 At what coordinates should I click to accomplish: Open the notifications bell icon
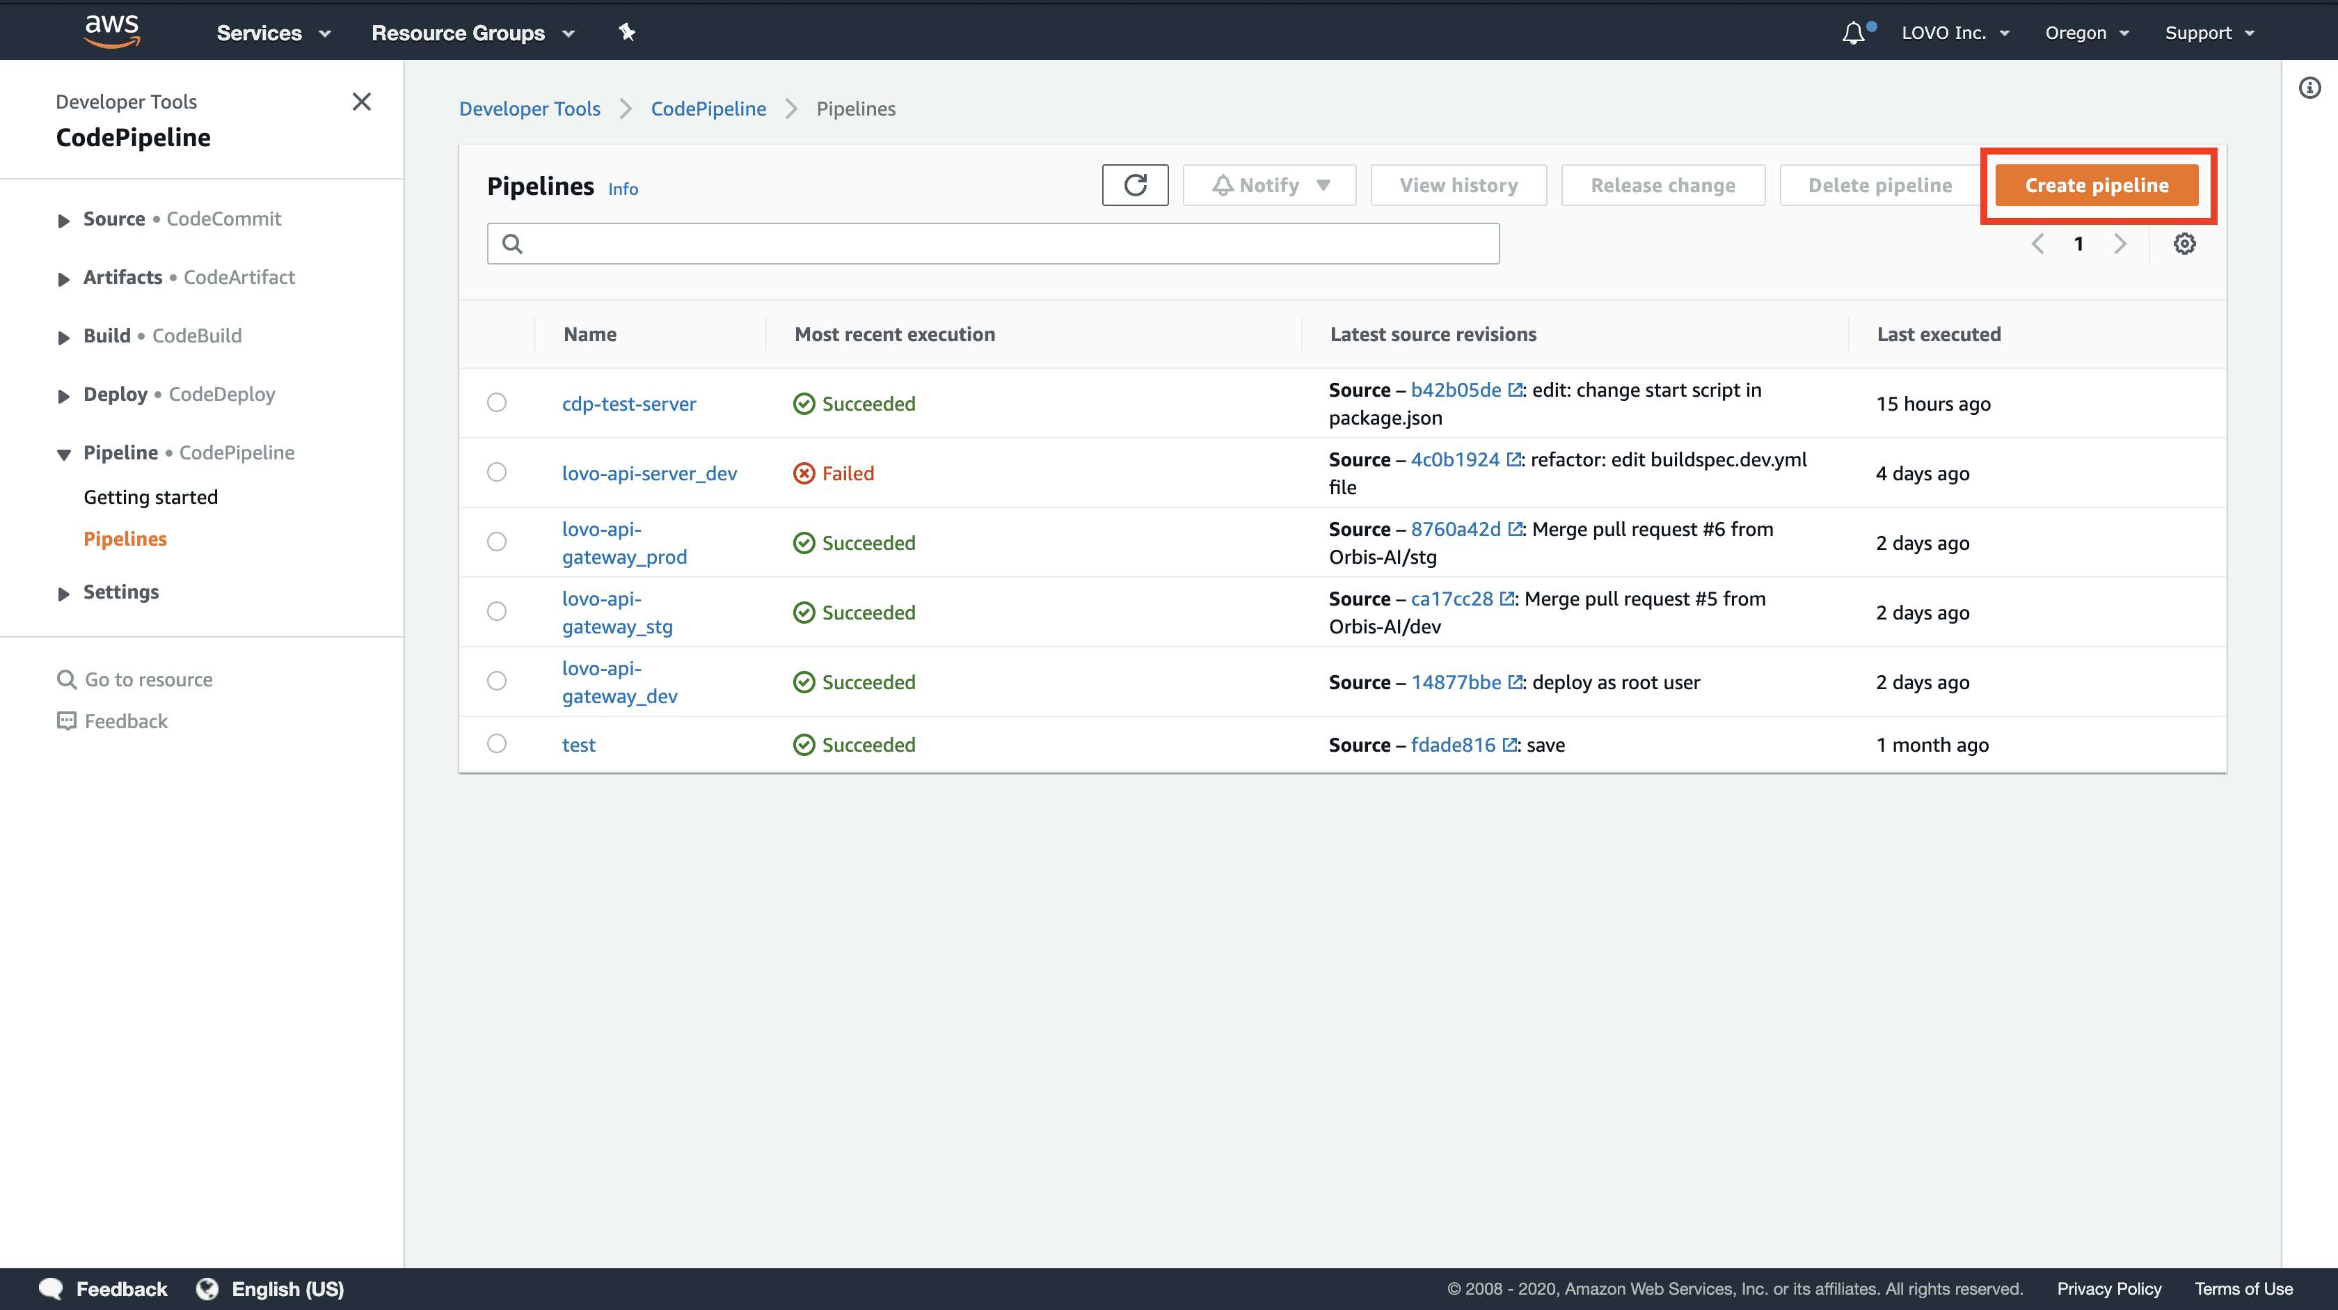(x=1854, y=33)
